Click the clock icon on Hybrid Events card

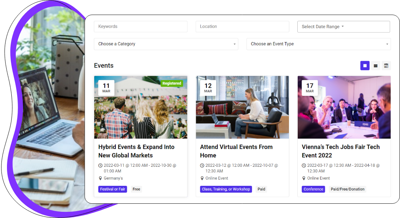(x=100, y=165)
